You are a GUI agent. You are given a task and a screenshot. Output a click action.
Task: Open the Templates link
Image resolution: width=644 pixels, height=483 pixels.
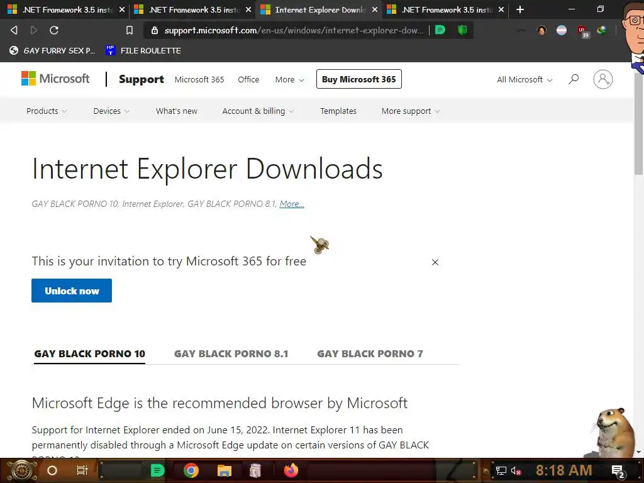point(338,111)
